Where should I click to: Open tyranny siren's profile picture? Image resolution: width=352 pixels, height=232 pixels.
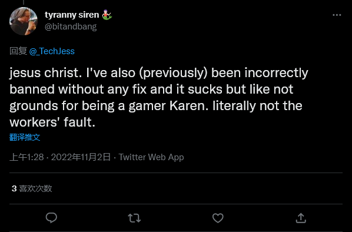(24, 21)
